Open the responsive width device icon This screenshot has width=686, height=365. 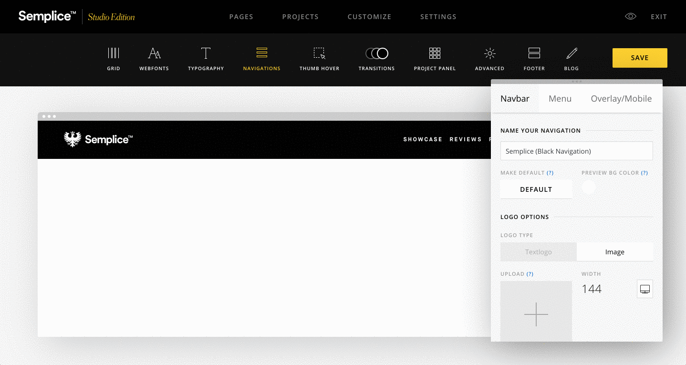[x=645, y=289]
